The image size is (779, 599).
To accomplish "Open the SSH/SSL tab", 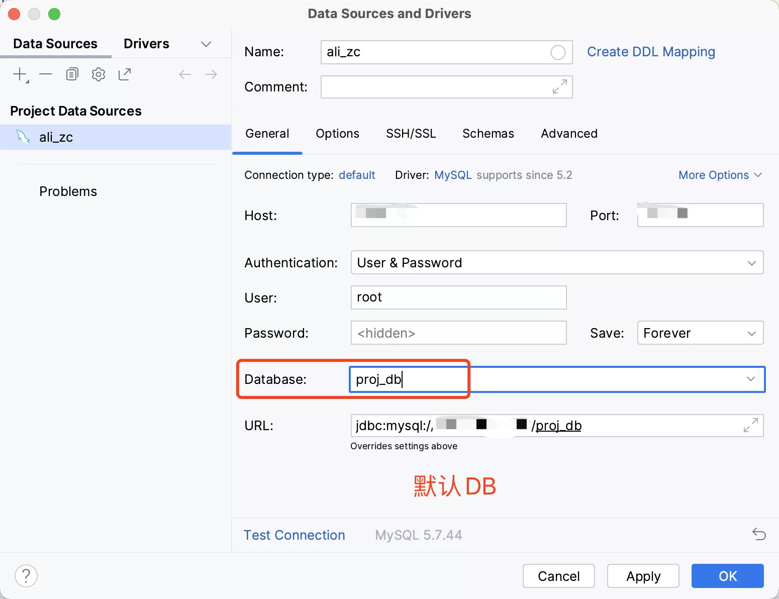I will pyautogui.click(x=411, y=134).
